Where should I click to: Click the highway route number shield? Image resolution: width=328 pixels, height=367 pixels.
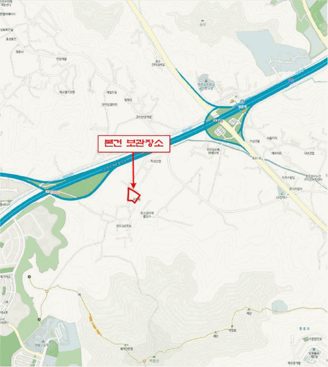pyautogui.click(x=291, y=81)
